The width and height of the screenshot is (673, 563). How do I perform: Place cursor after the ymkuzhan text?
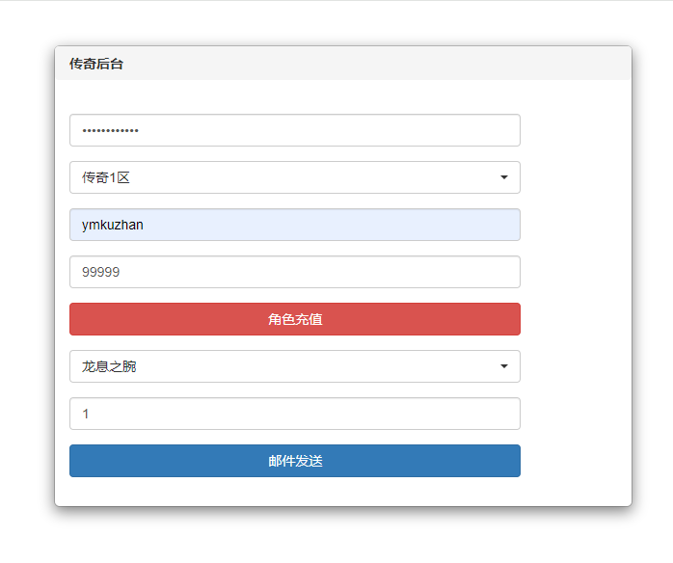click(x=147, y=225)
